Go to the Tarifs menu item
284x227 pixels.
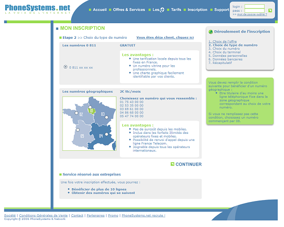coord(176,10)
